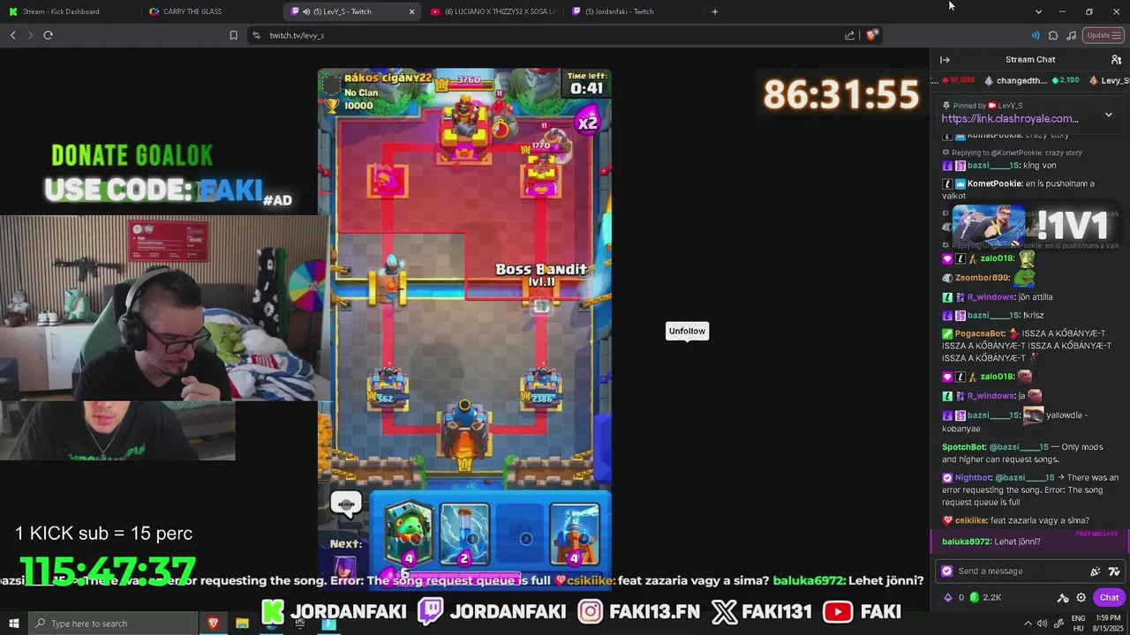Open the moderator sword tools icon
Screen dimensions: 1130x635
pyautogui.click(x=1063, y=597)
